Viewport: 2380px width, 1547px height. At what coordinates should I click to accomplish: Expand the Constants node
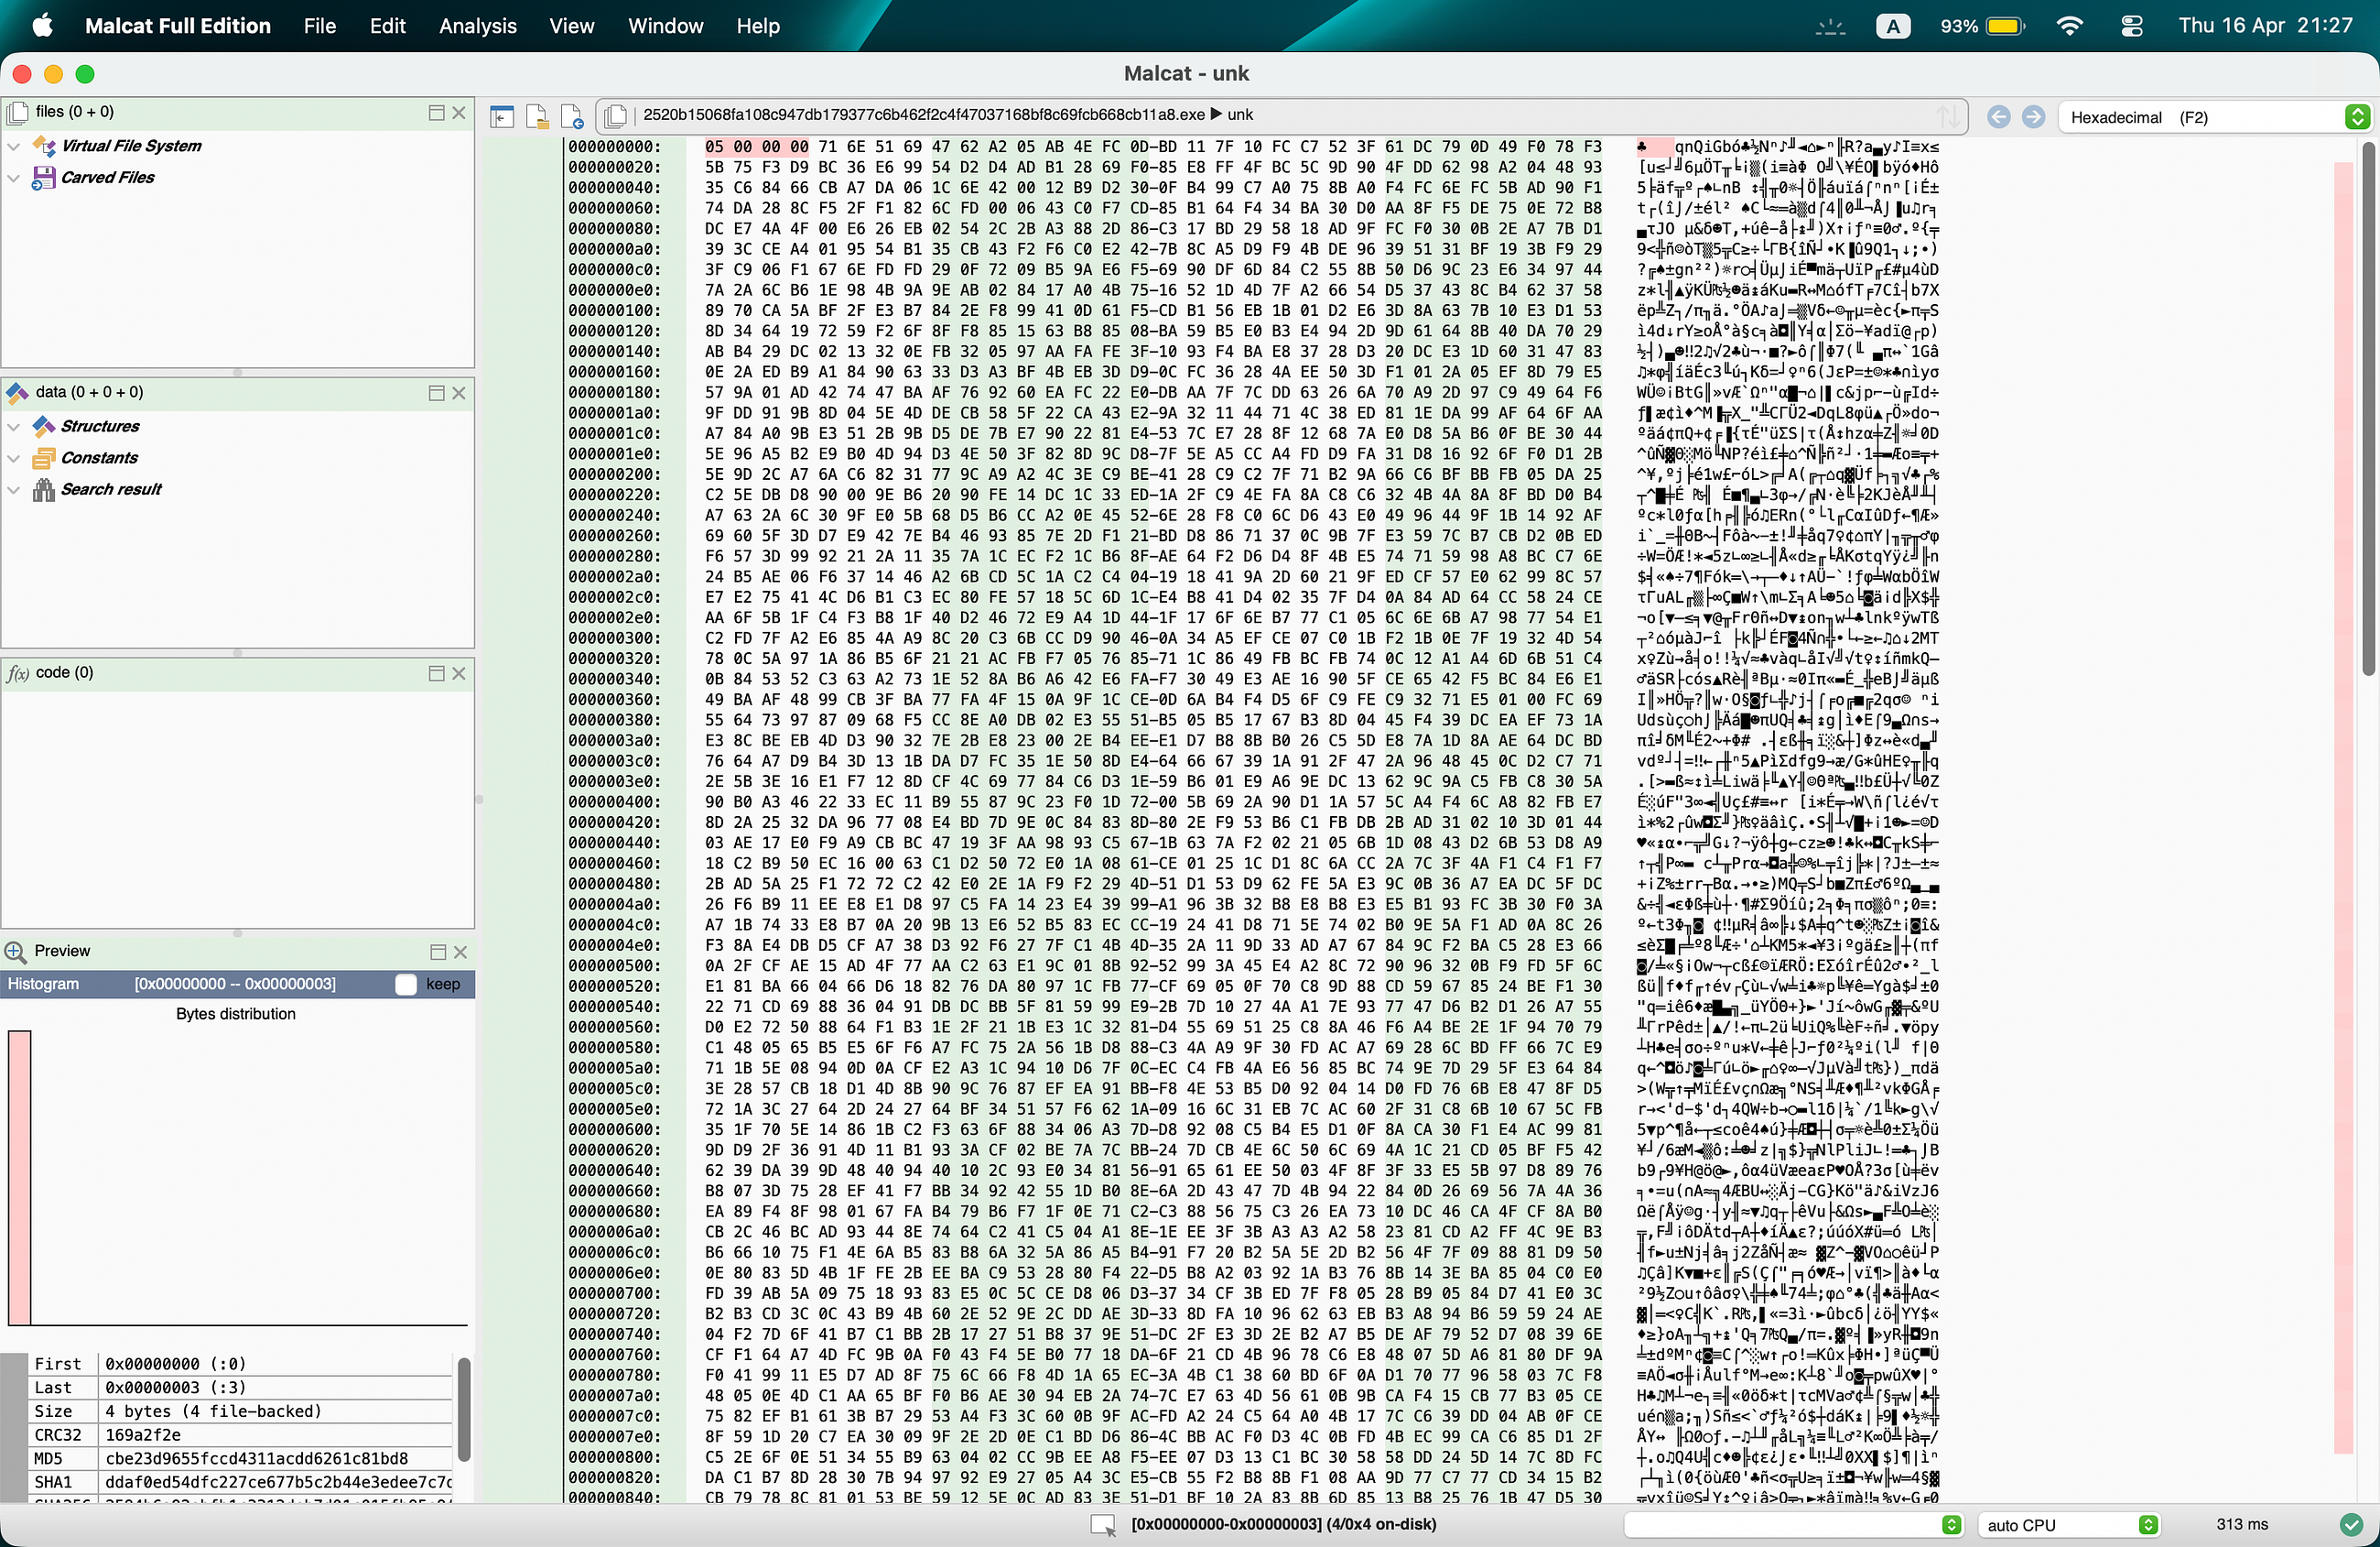(x=14, y=458)
